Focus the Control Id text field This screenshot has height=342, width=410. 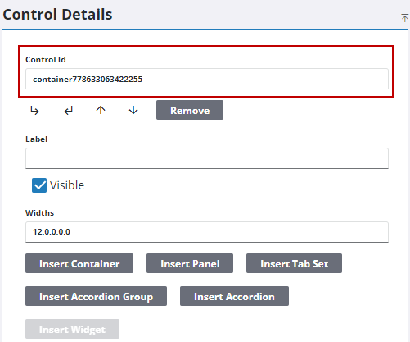tap(207, 79)
